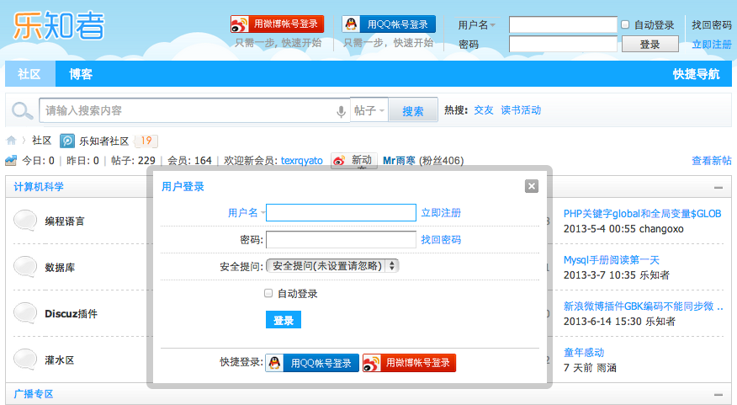Click Weibo quick login in dialog
Screen dimensions: 737x405
[x=410, y=363]
